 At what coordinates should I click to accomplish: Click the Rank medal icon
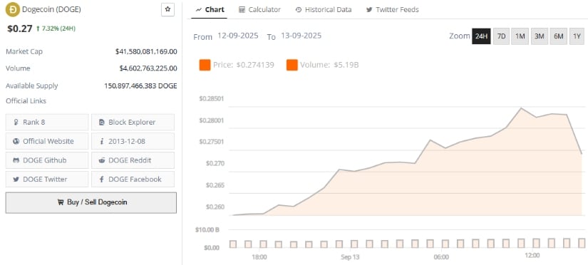click(16, 123)
